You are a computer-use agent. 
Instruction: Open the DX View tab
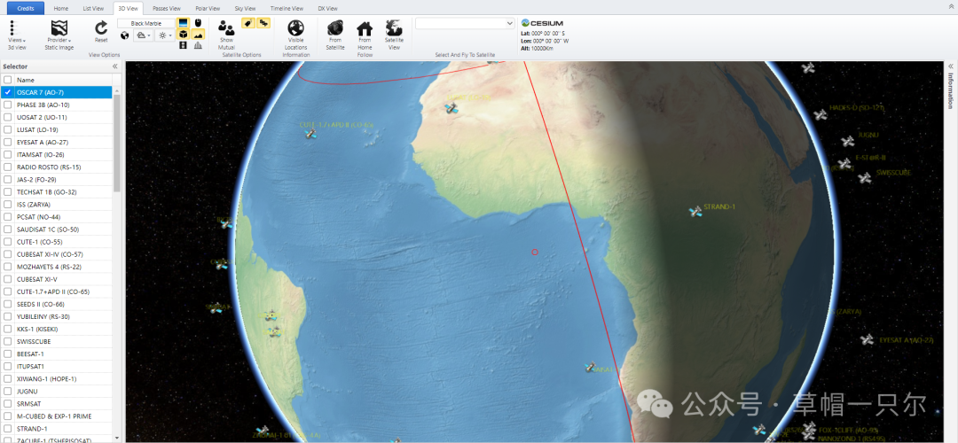329,9
